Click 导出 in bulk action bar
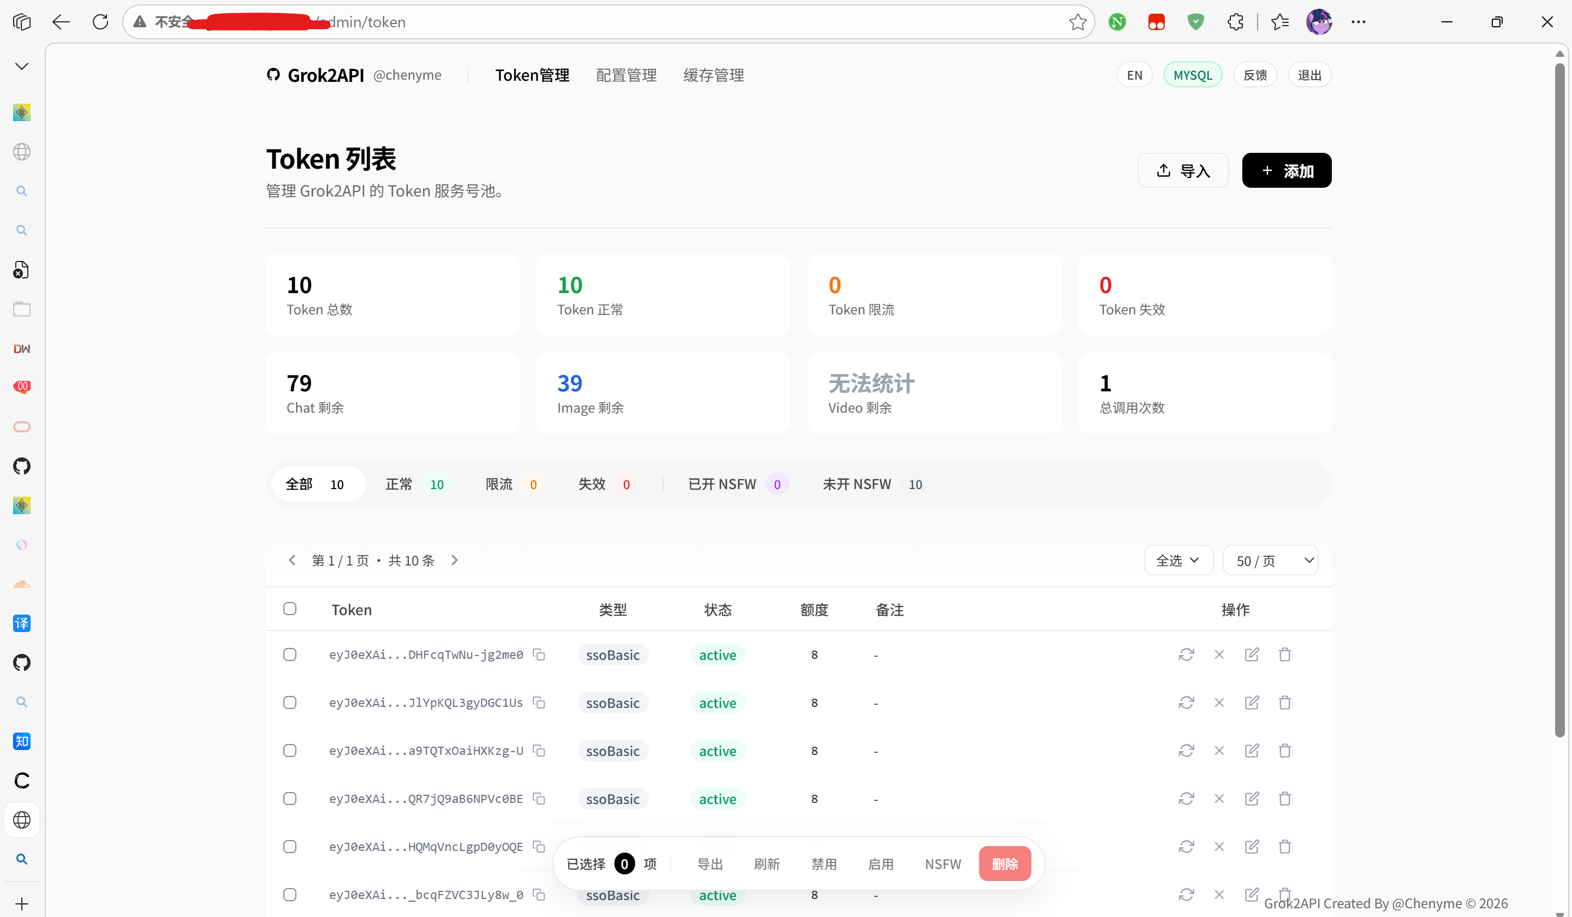Image resolution: width=1572 pixels, height=917 pixels. 710,864
